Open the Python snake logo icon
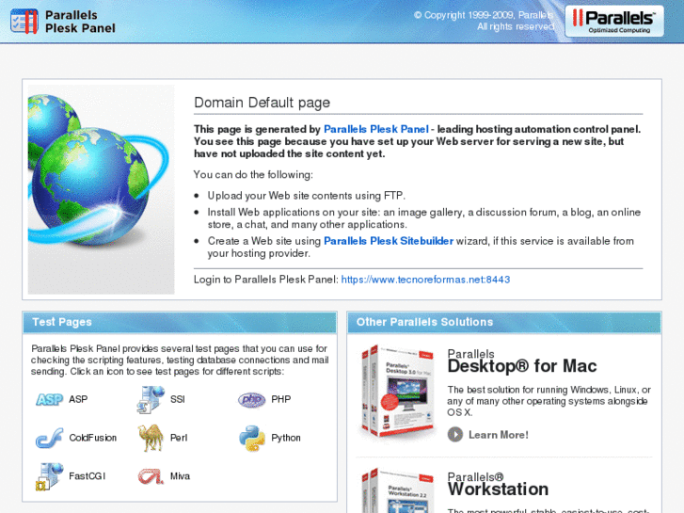 [x=252, y=438]
